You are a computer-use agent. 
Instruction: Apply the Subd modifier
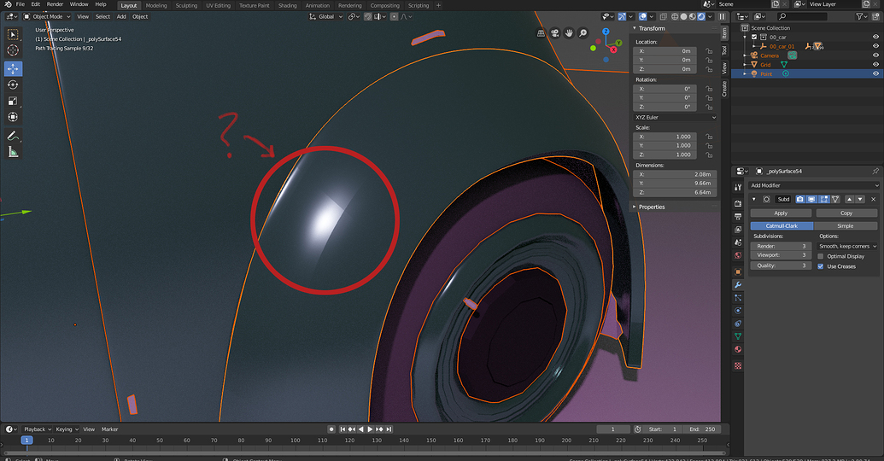click(x=781, y=213)
